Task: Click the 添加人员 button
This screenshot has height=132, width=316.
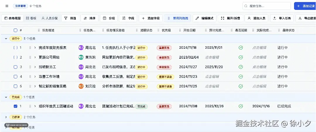Action: [x=257, y=18]
